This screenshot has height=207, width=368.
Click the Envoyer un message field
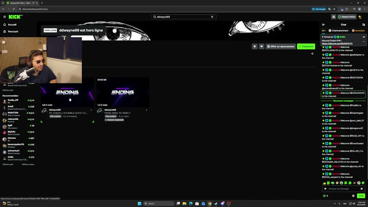[x=343, y=189]
